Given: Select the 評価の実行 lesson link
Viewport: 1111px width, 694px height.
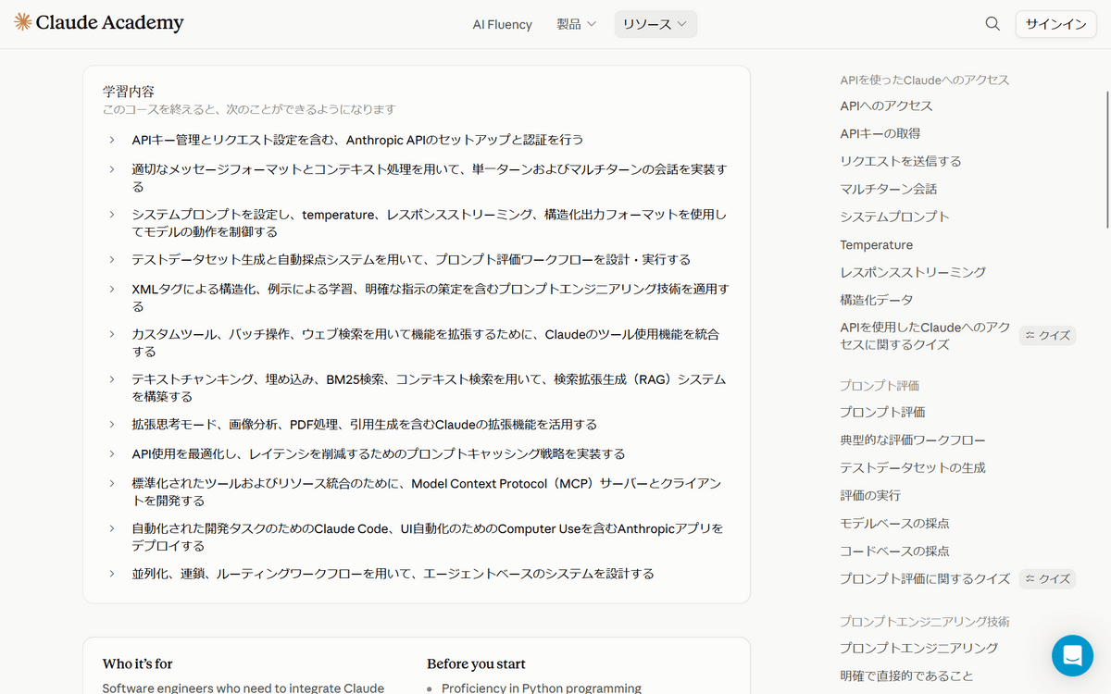Looking at the screenshot, I should click(870, 495).
